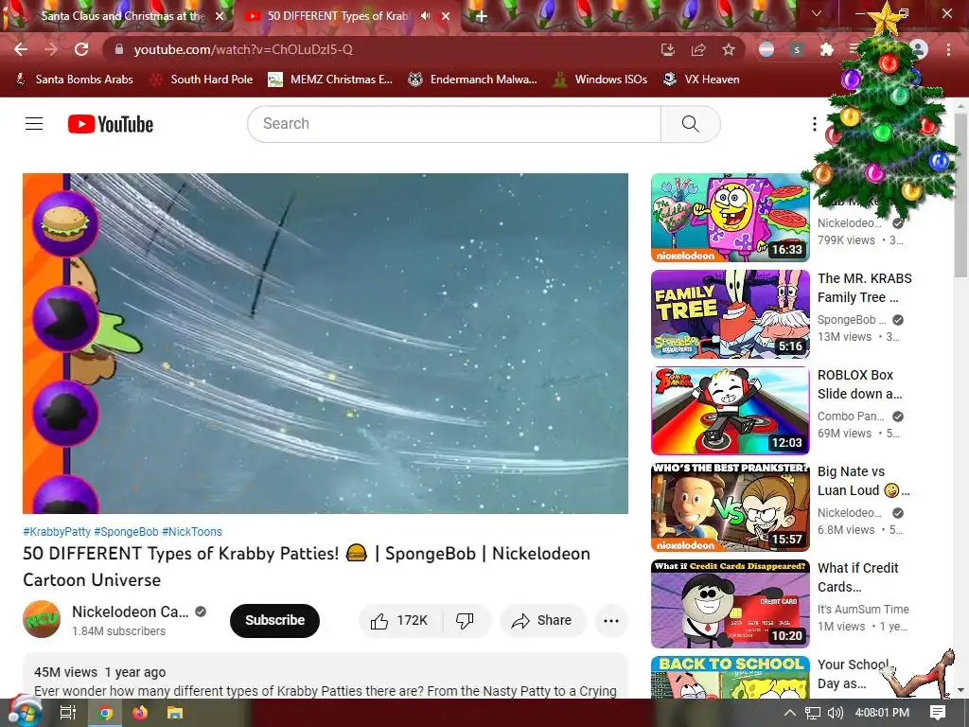The image size is (969, 727).
Task: Open the Back to School thumbnail
Action: [730, 677]
